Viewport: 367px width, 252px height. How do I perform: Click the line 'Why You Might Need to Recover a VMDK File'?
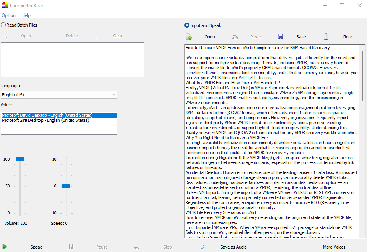pos(226,138)
